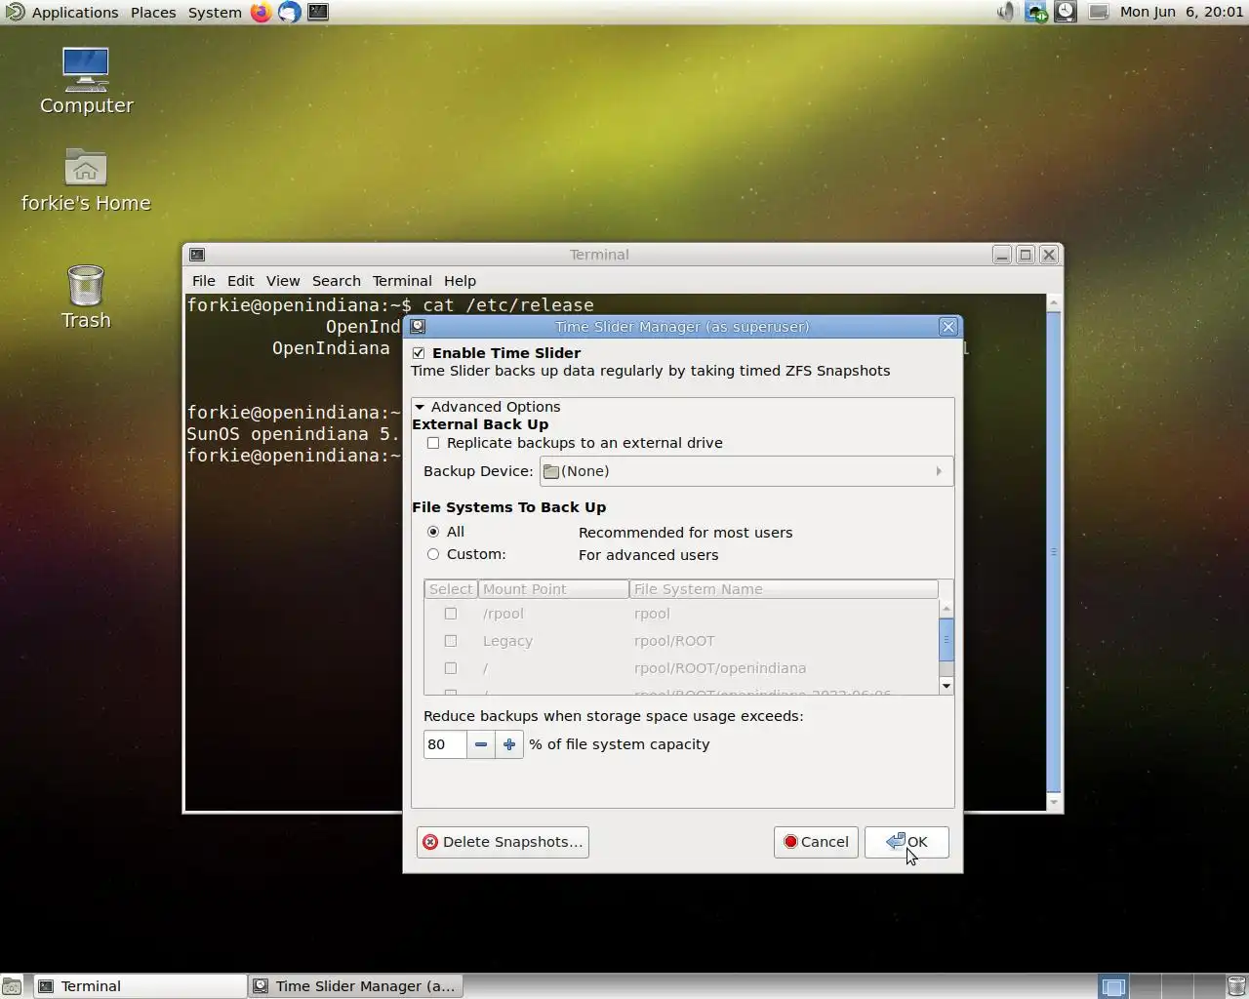Click the file system list scrollbar thumb
1249x999 pixels.
tap(947, 640)
